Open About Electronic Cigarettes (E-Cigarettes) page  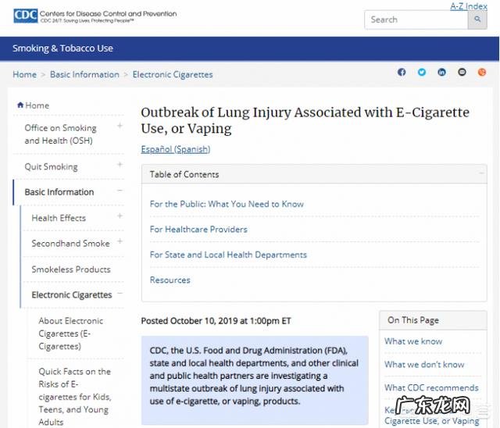71,333
